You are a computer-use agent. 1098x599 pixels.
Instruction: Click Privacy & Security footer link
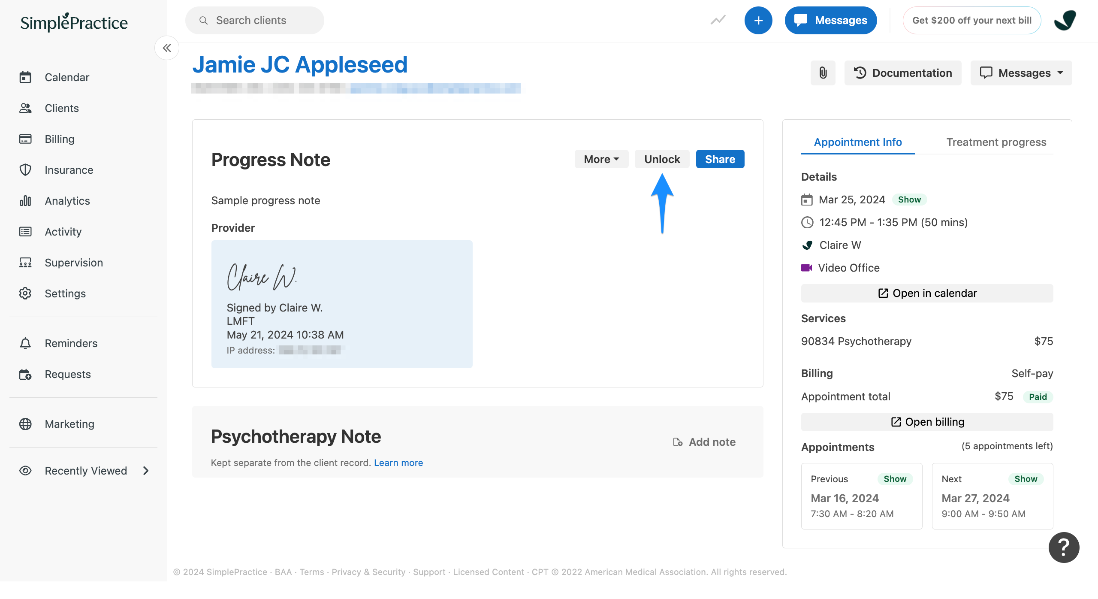tap(368, 572)
